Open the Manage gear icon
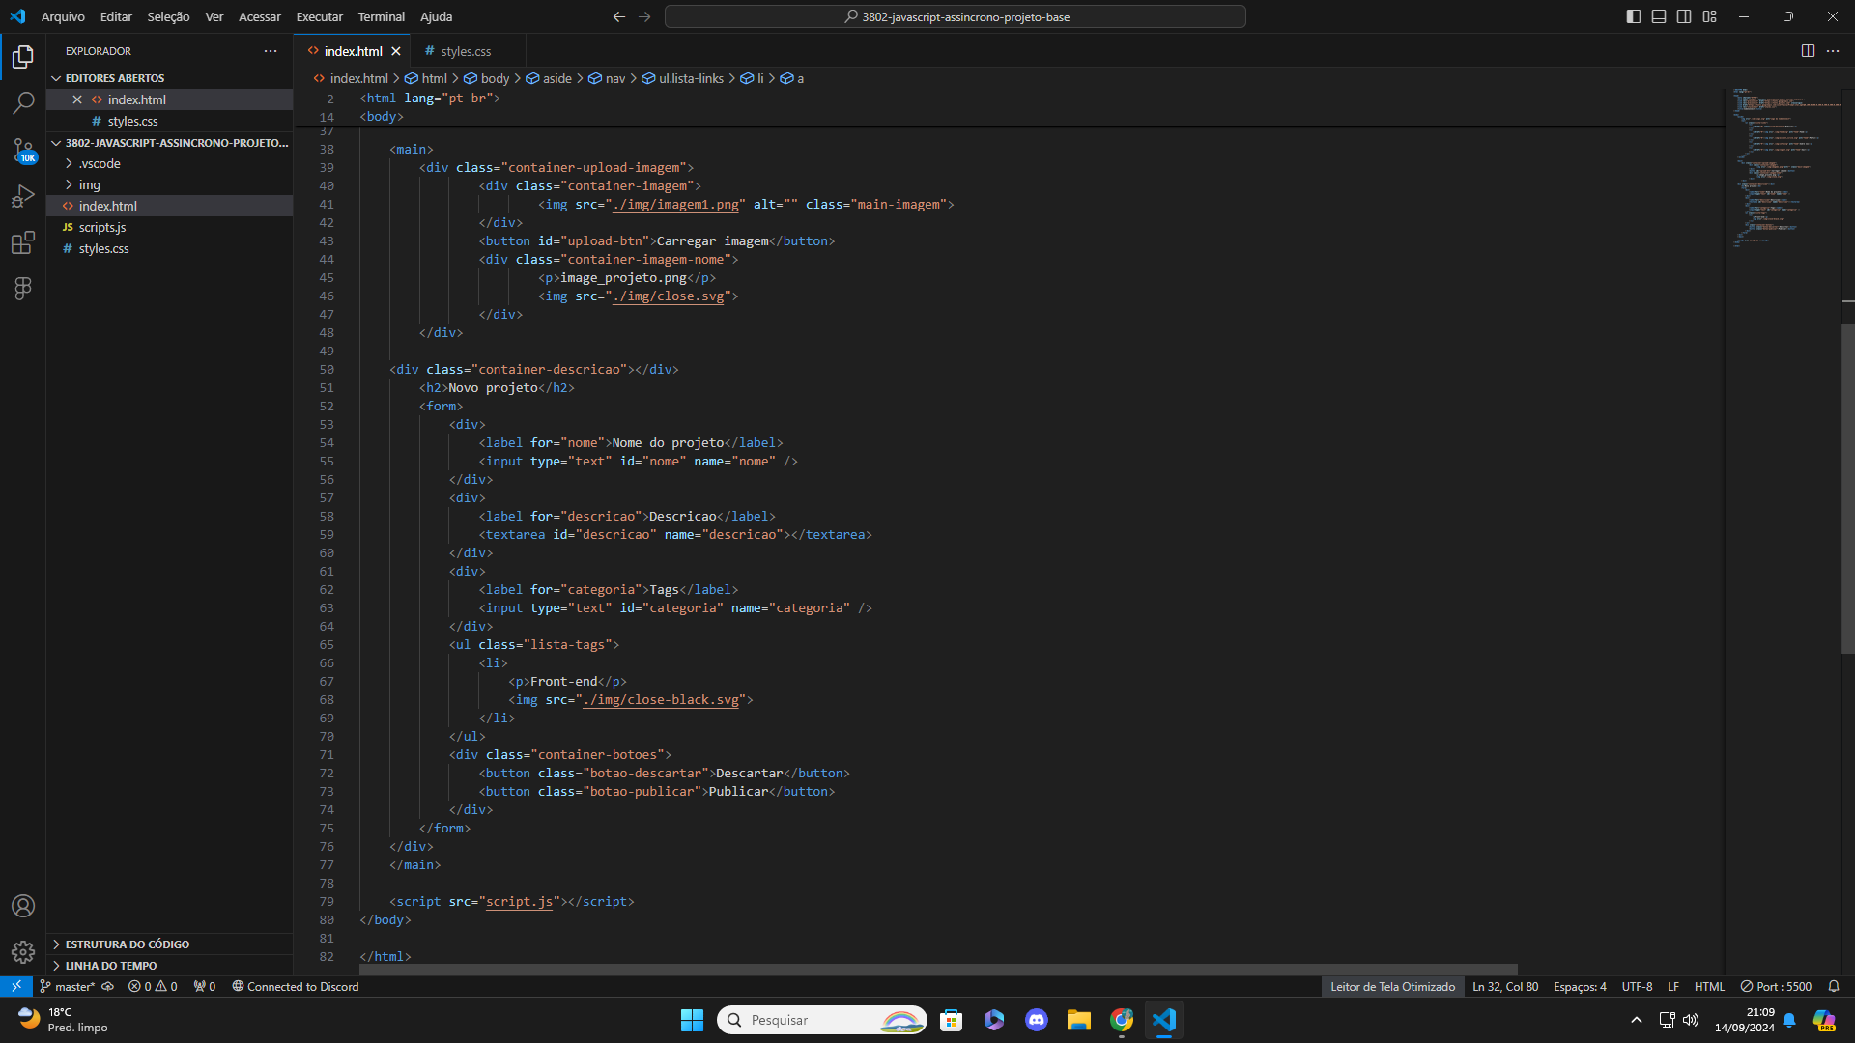Image resolution: width=1855 pixels, height=1043 pixels. coord(23,952)
